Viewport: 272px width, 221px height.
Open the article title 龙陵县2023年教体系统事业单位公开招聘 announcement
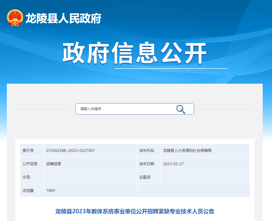pyautogui.click(x=135, y=212)
